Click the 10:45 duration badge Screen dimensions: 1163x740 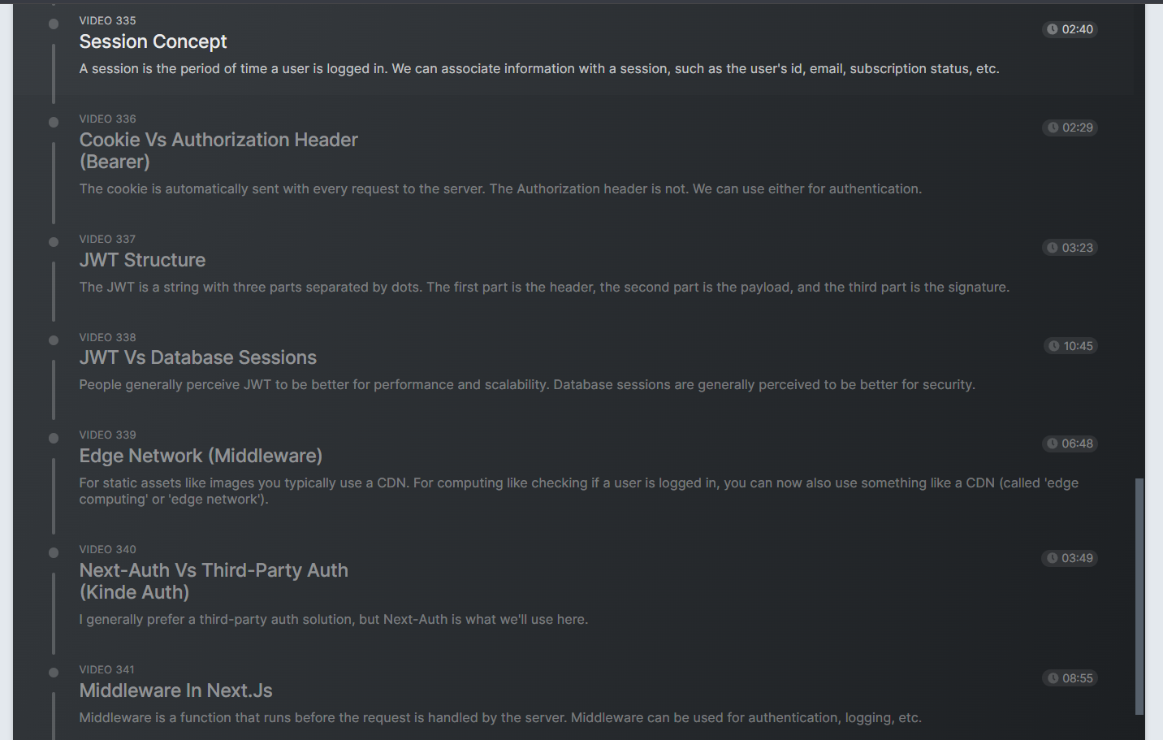[1070, 346]
